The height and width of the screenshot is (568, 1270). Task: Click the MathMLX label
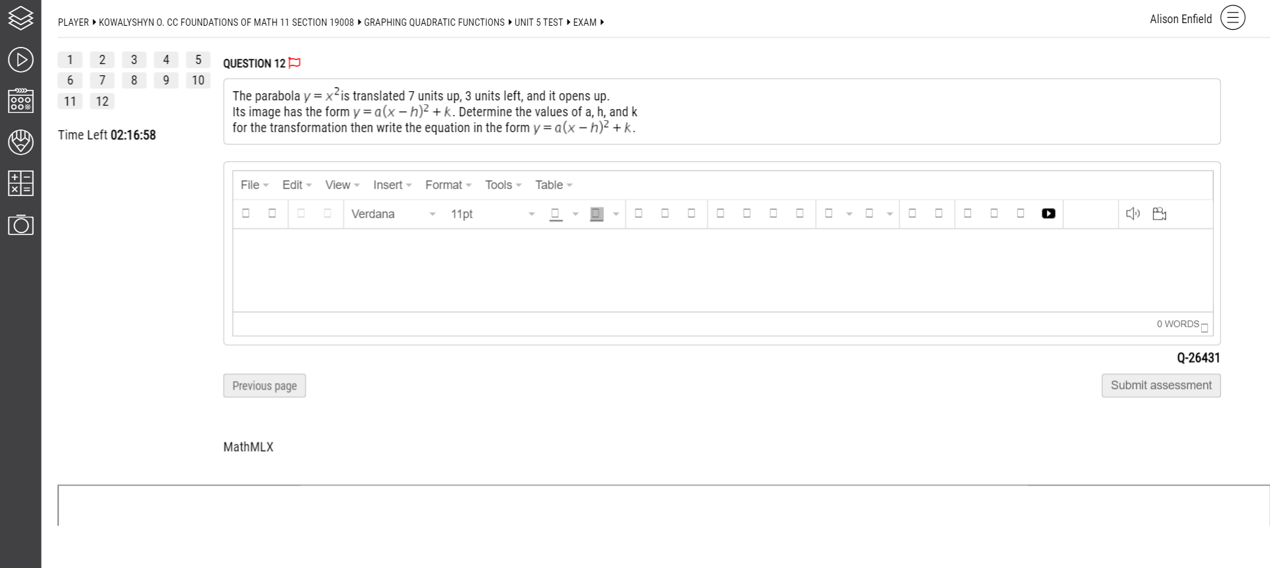point(248,447)
